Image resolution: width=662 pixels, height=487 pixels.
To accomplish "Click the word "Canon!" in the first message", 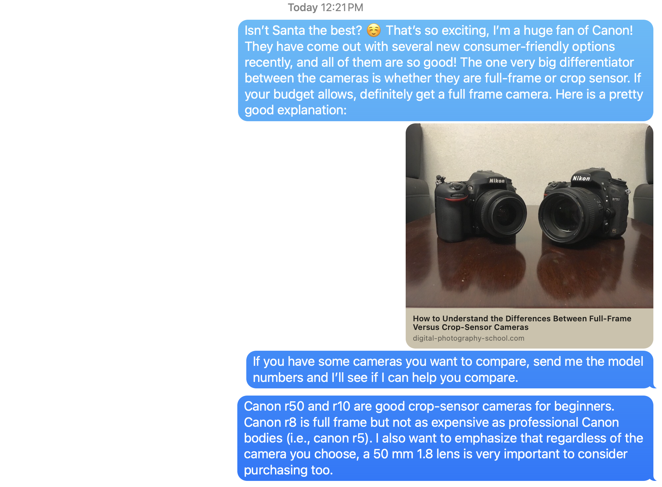I will coord(612,30).
